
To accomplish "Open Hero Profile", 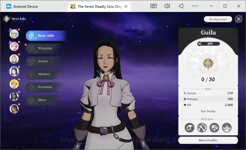I will [x=208, y=140].
